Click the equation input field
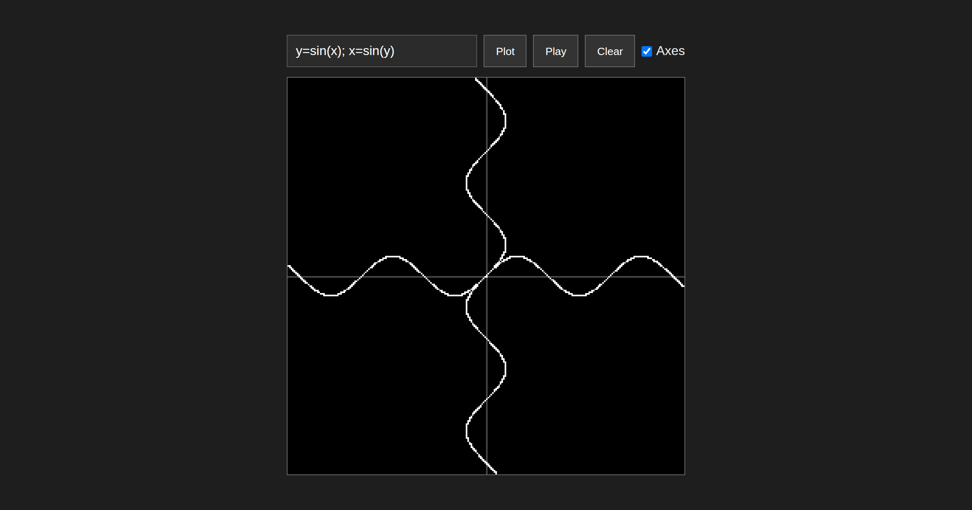 382,51
